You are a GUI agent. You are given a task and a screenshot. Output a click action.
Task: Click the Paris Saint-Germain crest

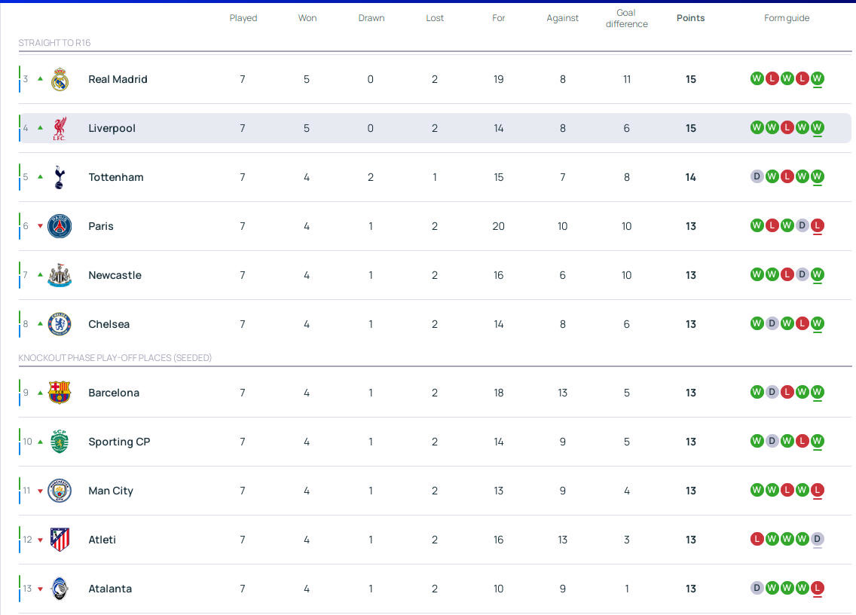pyautogui.click(x=60, y=226)
